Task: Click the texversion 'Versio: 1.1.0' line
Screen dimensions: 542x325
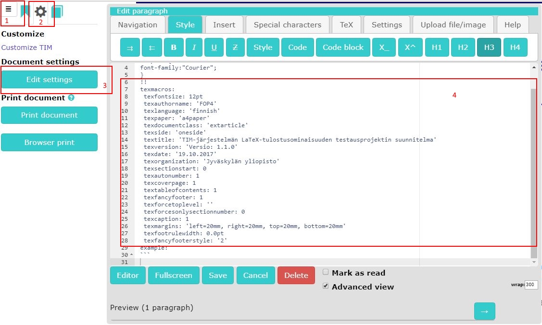Action: point(190,147)
